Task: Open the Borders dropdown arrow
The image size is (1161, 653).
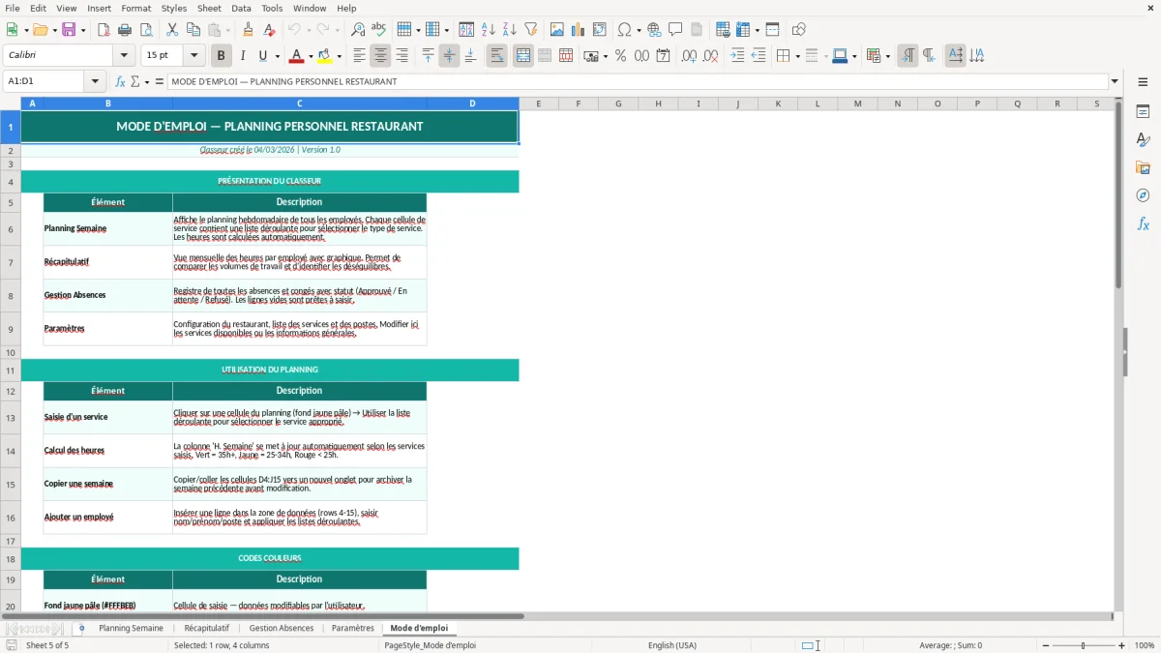Action: click(796, 56)
